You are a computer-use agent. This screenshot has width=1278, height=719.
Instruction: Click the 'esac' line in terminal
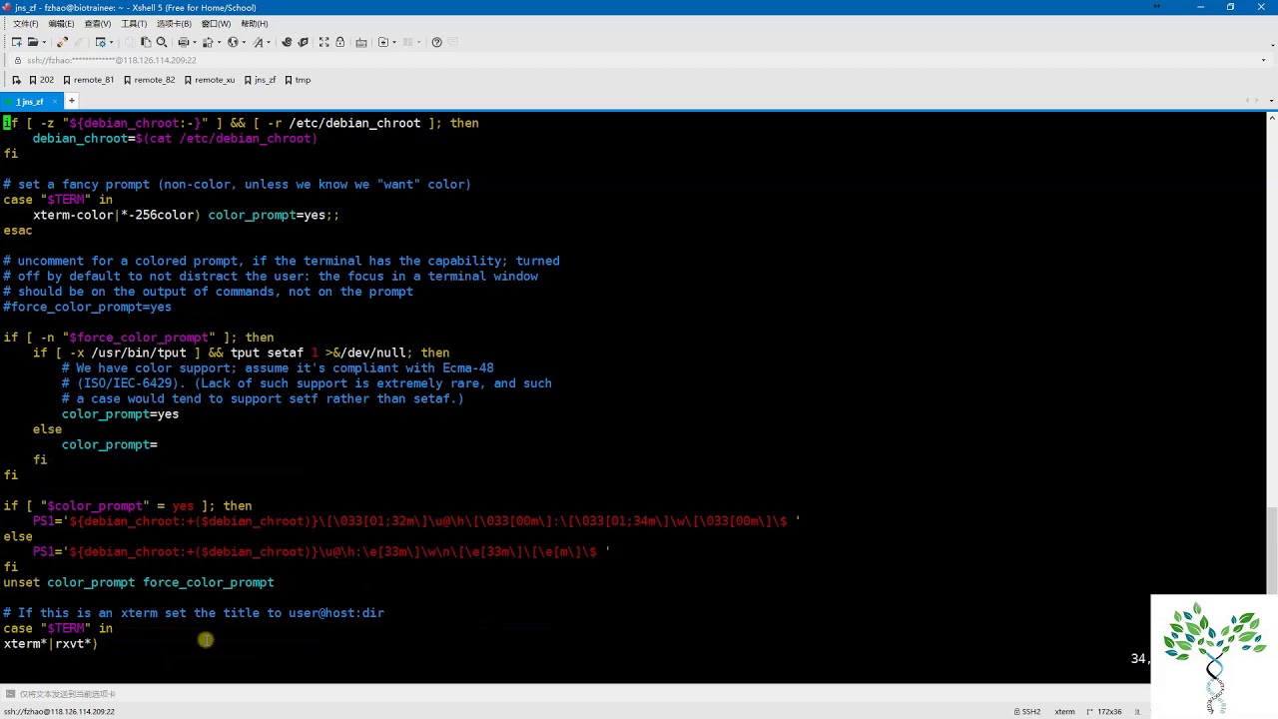click(x=18, y=230)
